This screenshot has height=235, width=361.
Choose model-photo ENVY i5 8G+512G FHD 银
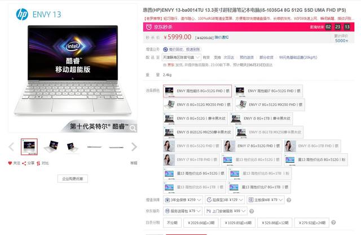pos(192,146)
